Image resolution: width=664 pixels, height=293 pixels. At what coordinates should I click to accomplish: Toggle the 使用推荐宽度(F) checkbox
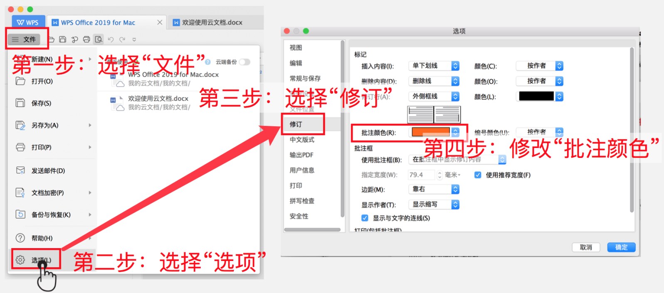(x=478, y=175)
